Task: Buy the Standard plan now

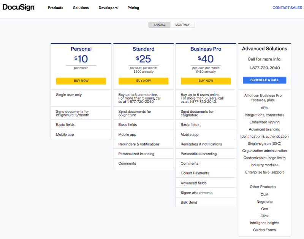Action: pos(144,81)
